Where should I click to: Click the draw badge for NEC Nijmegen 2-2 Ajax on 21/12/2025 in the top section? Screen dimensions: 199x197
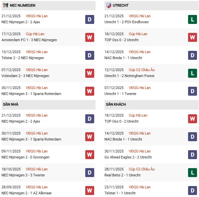pyautogui.click(x=89, y=19)
